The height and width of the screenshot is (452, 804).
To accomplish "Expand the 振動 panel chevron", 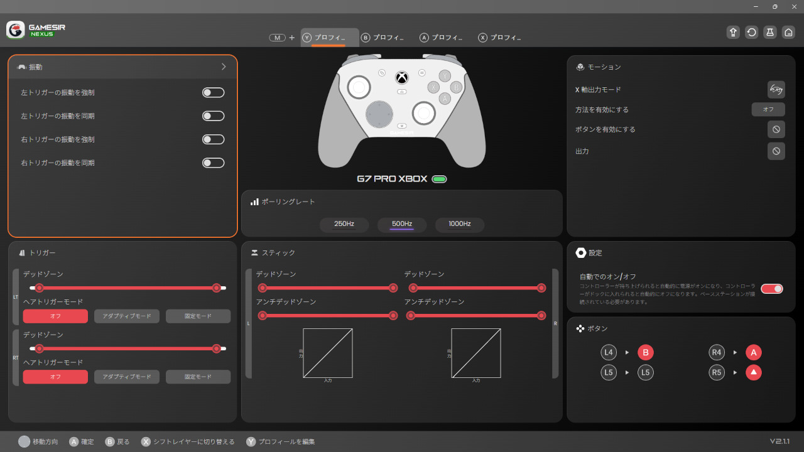I will point(224,67).
